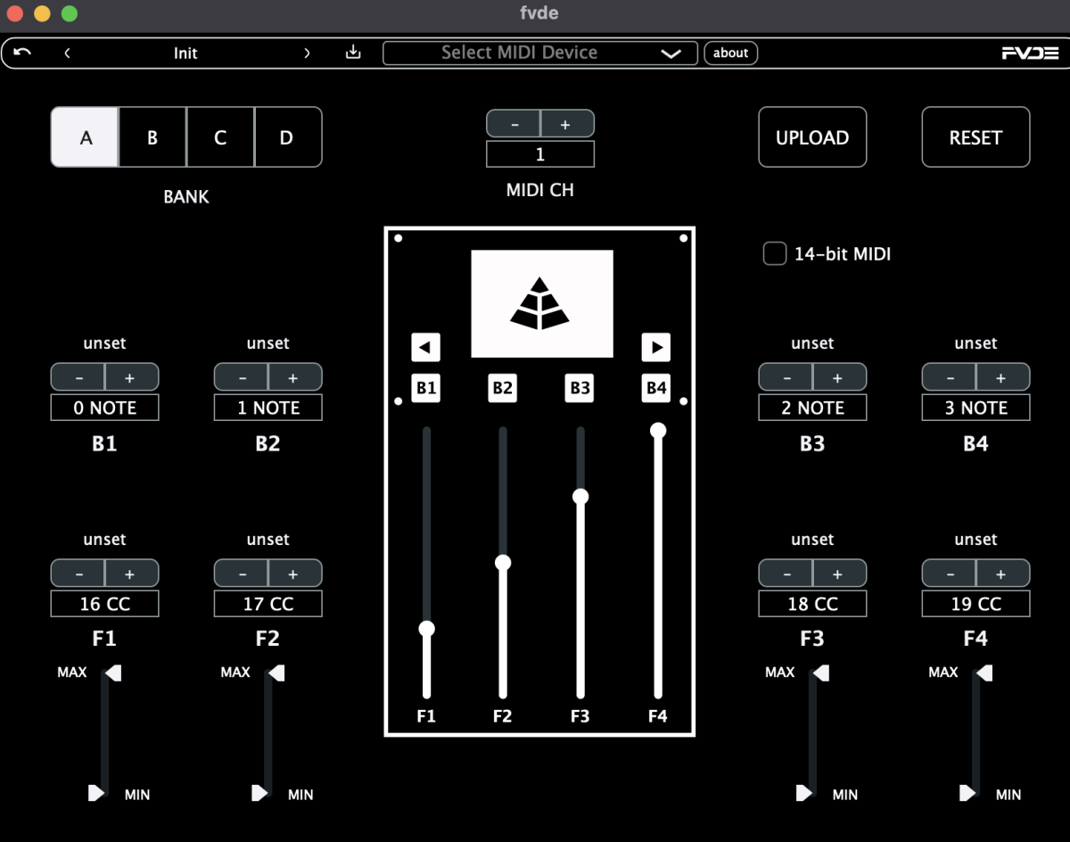Decrease the F2 CC value
The width and height of the screenshot is (1070, 842).
pyautogui.click(x=241, y=574)
